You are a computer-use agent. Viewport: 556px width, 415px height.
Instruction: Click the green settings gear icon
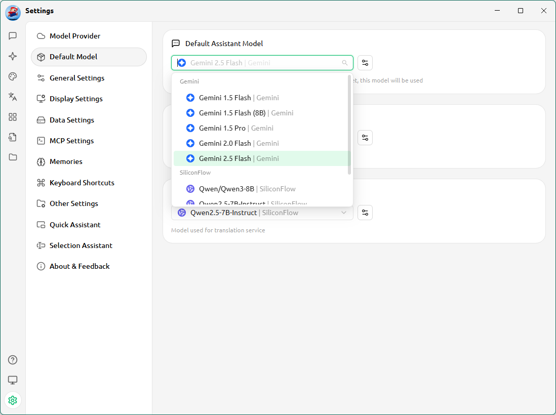[13, 400]
